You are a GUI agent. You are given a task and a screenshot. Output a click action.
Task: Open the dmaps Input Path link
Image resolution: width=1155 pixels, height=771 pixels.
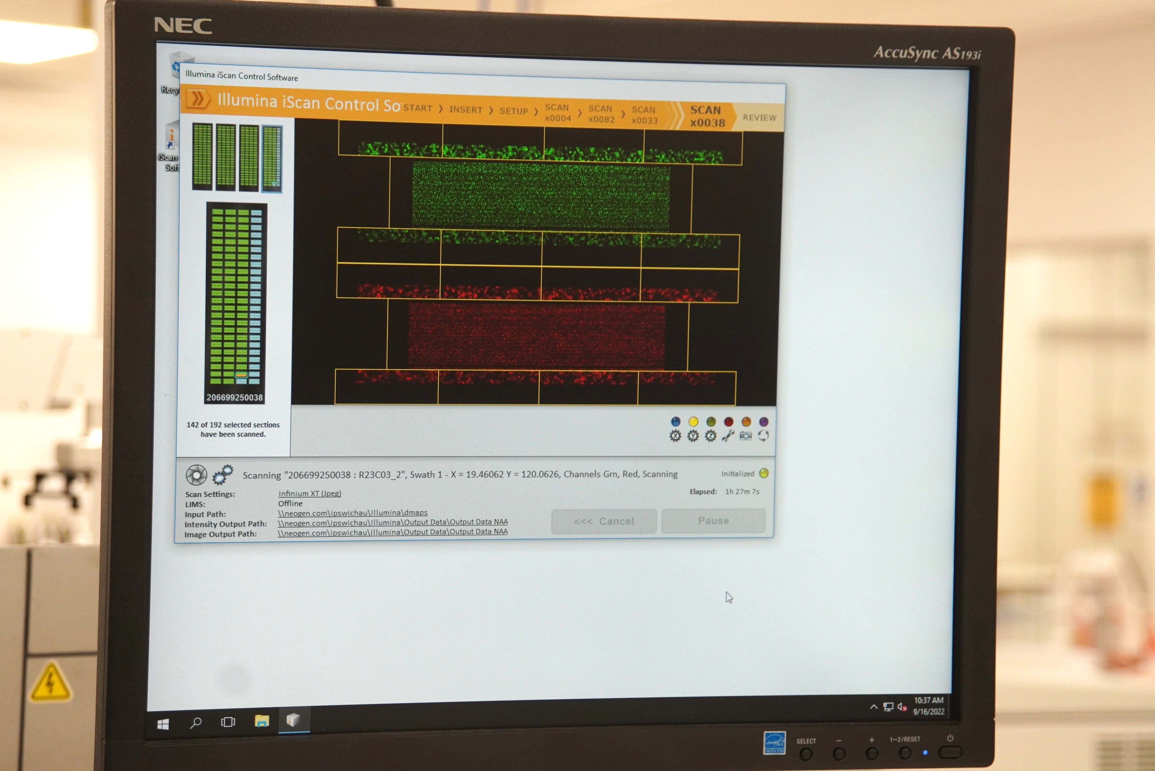coord(353,513)
